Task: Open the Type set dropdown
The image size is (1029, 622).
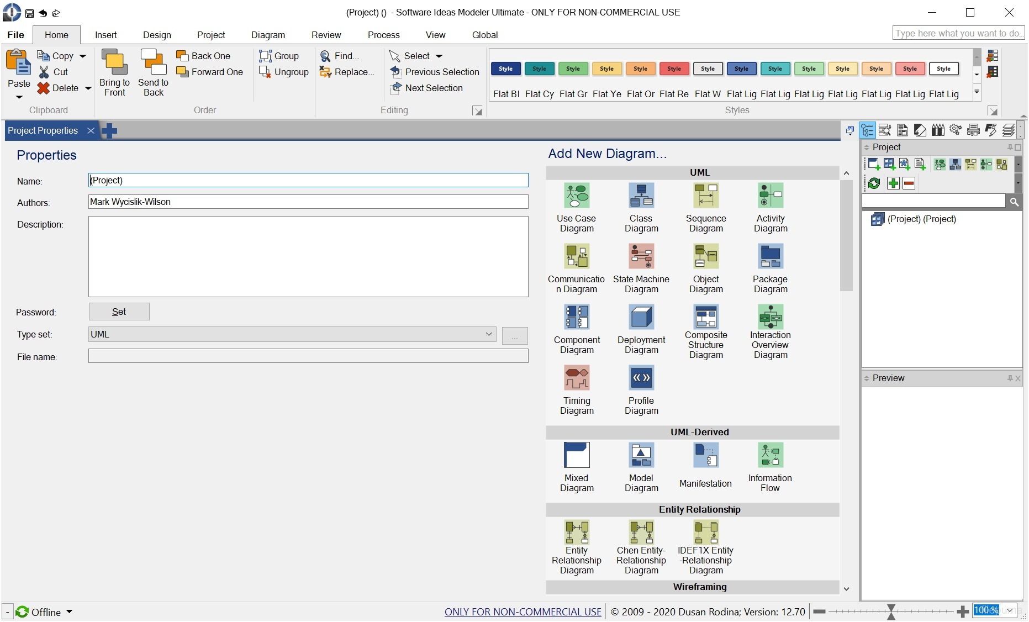Action: click(x=488, y=334)
